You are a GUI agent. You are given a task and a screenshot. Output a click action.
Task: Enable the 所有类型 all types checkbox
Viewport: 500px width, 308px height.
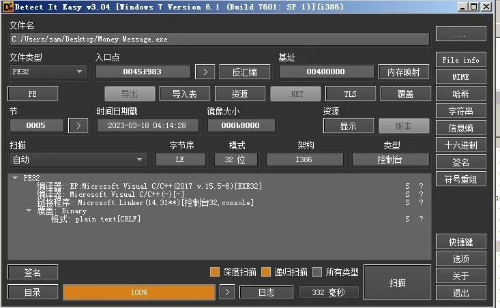point(317,272)
